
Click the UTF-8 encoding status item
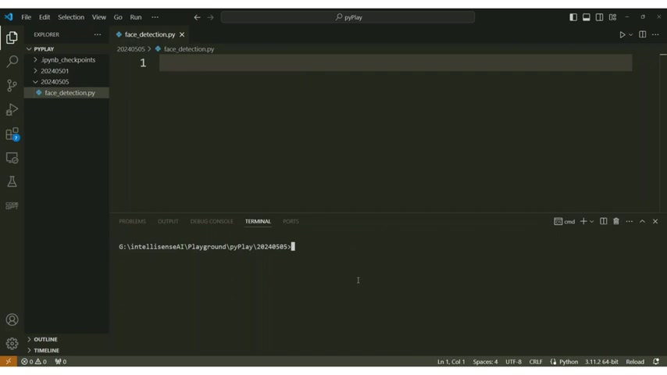pyautogui.click(x=513, y=362)
